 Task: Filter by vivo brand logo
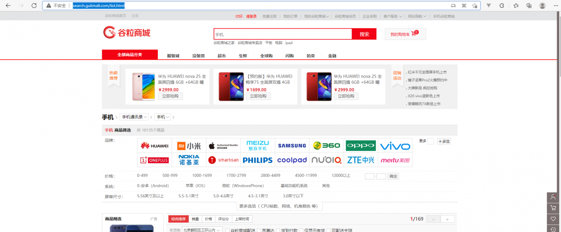click(x=395, y=146)
